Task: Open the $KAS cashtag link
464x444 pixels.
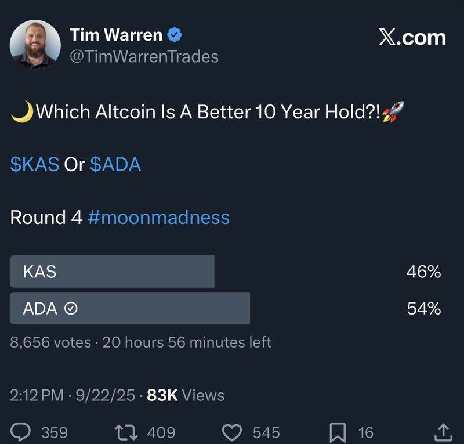Action: (35, 164)
